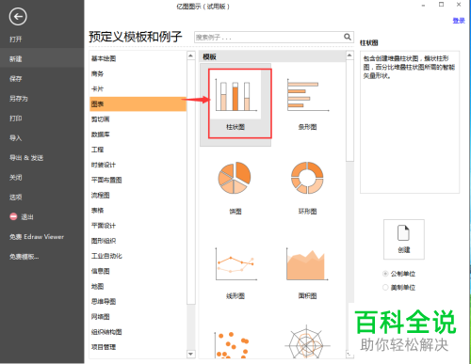Viewport: 471px width, 364px height.
Task: Choose the 环形图 doughnut chart template
Action: tap(307, 188)
